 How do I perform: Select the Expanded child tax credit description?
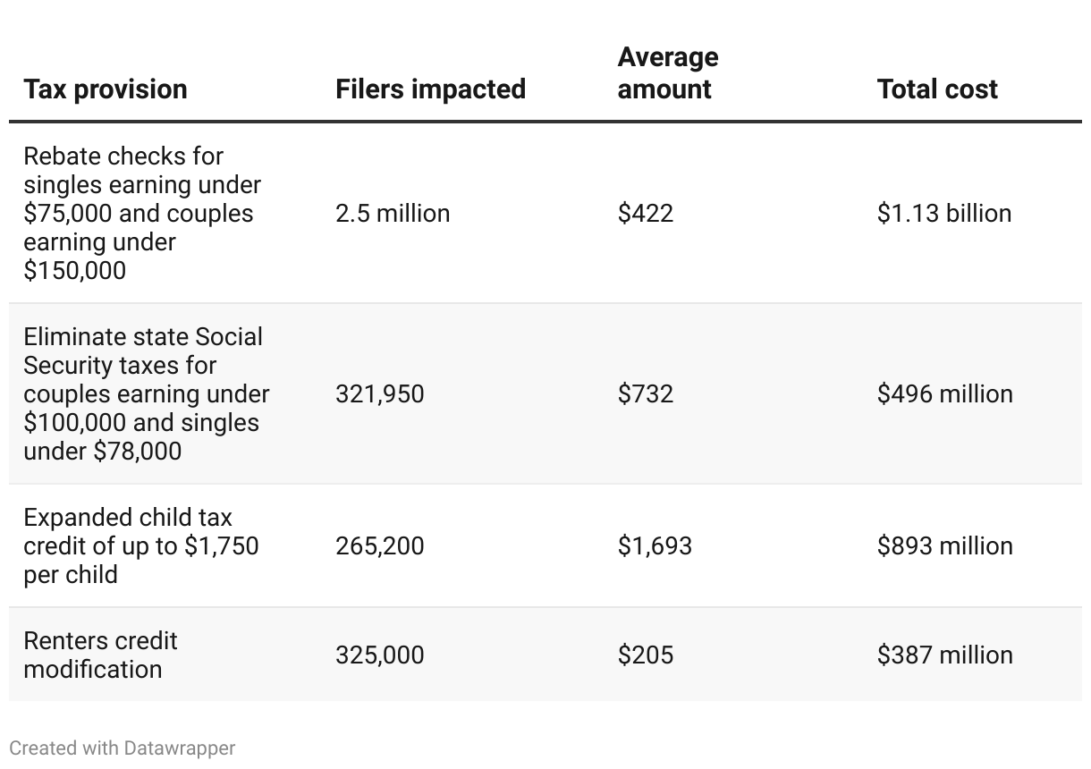coord(141,545)
